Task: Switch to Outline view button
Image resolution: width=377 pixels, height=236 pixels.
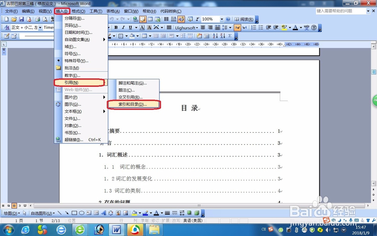Action: (x=20, y=206)
